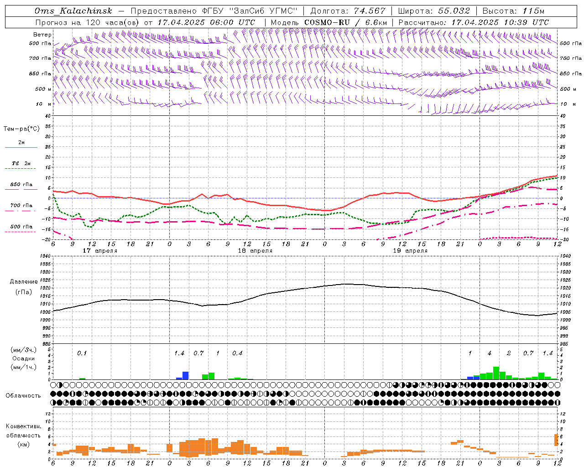Select the "18 апреля" date label
584x467 pixels.
click(255, 251)
